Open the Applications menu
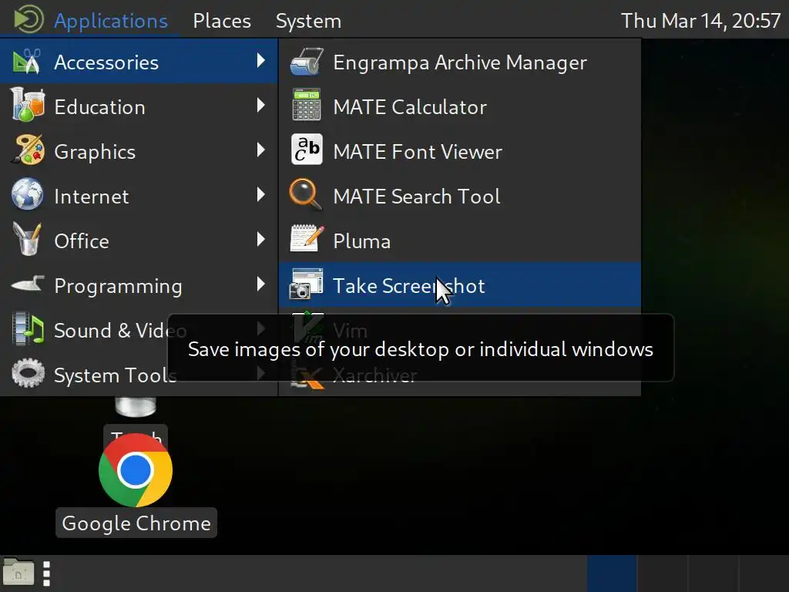Image resolution: width=789 pixels, height=592 pixels. click(x=111, y=21)
